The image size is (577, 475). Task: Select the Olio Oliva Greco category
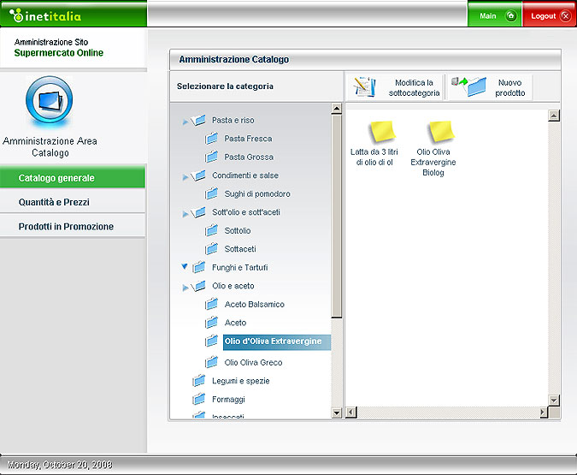(x=253, y=362)
